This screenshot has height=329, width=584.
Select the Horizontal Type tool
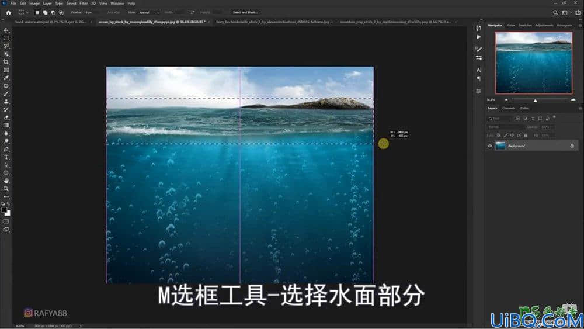pos(6,157)
